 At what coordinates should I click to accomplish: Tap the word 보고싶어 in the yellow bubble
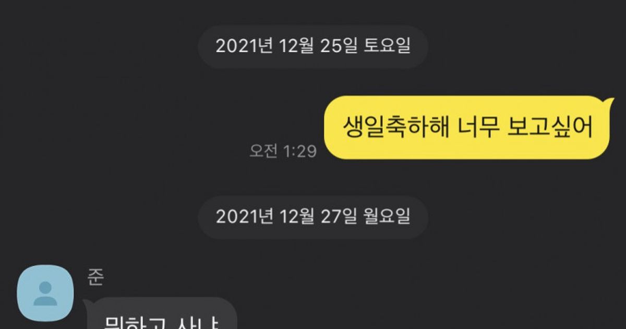[550, 126]
